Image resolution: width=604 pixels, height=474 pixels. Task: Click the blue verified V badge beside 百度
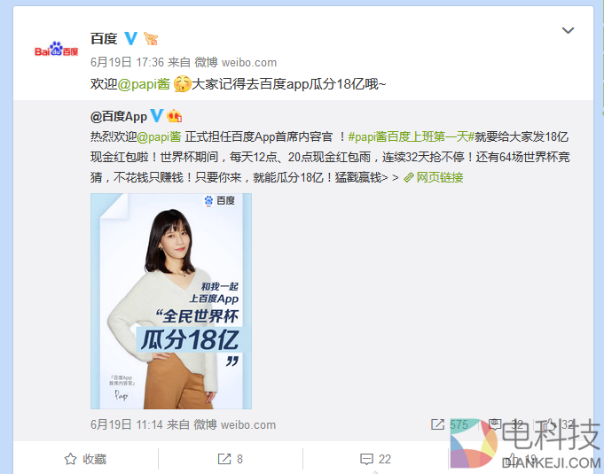130,38
